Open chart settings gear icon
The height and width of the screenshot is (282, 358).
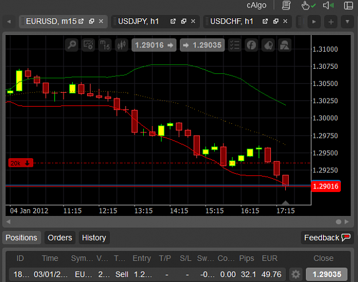click(x=88, y=45)
